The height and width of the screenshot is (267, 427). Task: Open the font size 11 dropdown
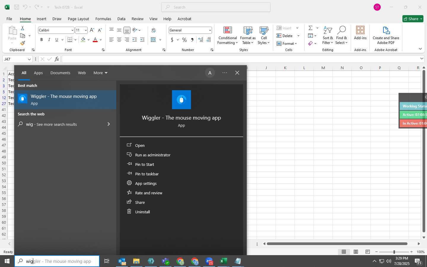pos(86,30)
